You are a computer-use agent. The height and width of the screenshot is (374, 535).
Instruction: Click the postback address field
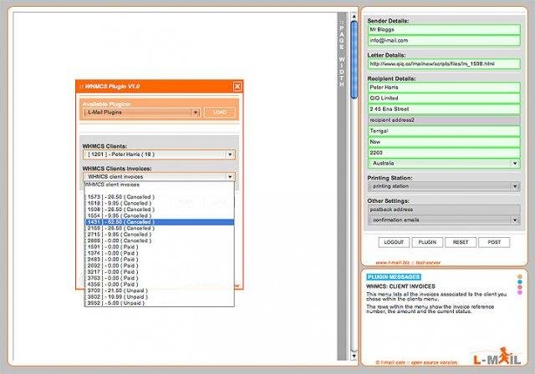[444, 210]
